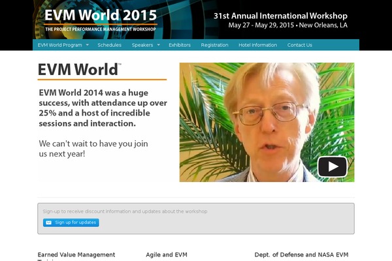Expand the EVM World Program dropdown arrow
Viewport: 392px width, 261px height.
pos(88,45)
